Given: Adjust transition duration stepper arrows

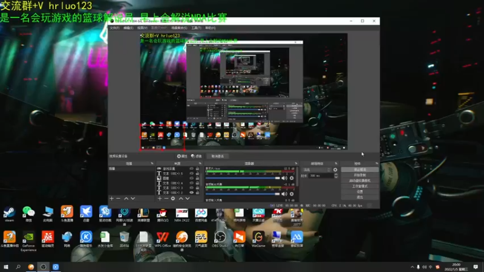Looking at the screenshot, I should [x=336, y=175].
